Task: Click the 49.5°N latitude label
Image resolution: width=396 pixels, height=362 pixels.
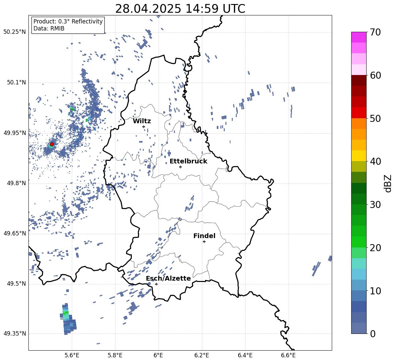Action: click(x=16, y=284)
